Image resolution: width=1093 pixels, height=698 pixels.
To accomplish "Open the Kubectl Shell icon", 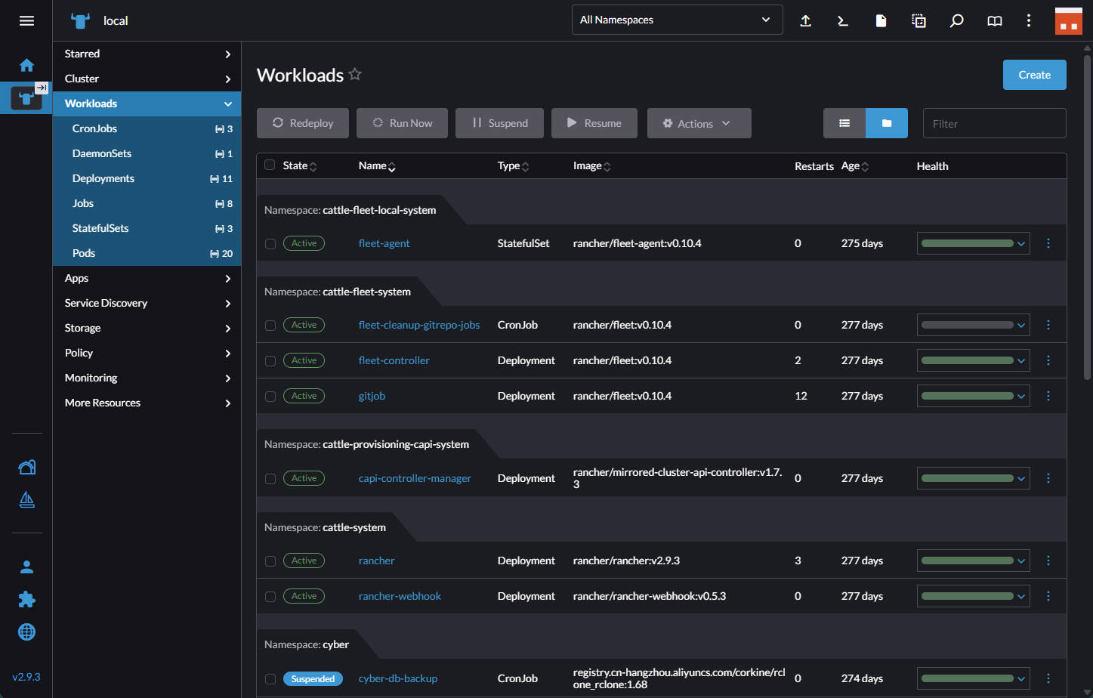I will 843,20.
